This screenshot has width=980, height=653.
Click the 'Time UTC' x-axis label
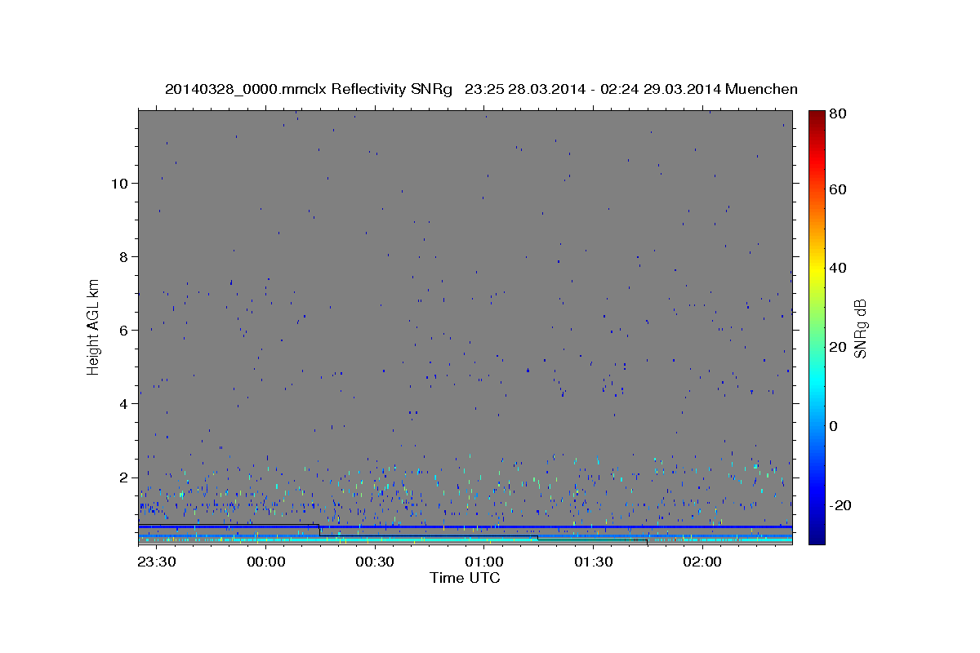(x=465, y=578)
